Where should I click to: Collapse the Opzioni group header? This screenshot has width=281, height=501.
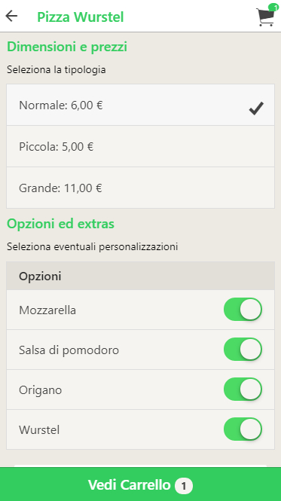(x=140, y=276)
